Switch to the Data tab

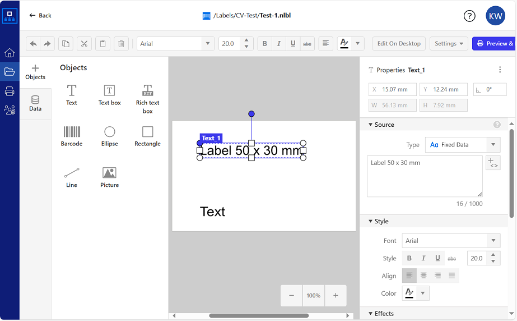click(35, 104)
